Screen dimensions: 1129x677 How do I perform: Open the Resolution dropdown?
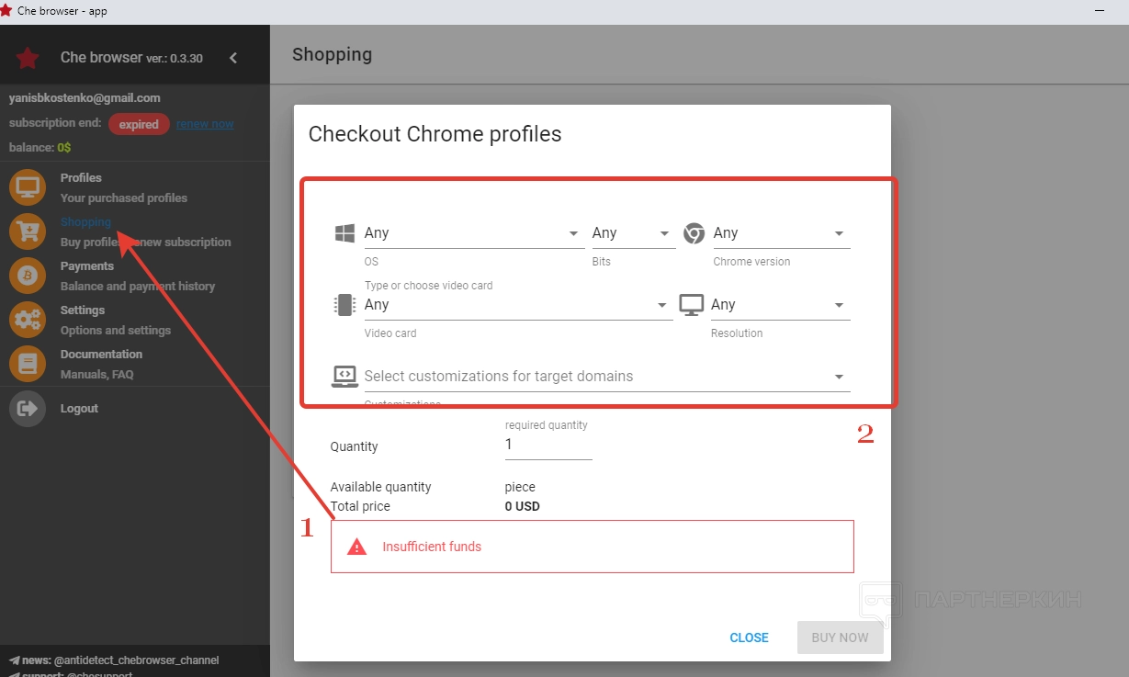click(781, 305)
